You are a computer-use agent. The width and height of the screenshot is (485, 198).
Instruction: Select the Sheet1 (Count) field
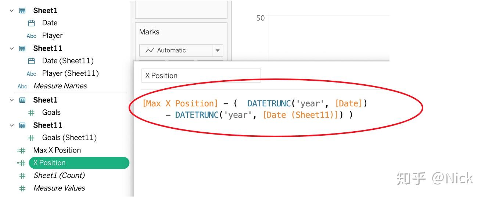coord(59,175)
